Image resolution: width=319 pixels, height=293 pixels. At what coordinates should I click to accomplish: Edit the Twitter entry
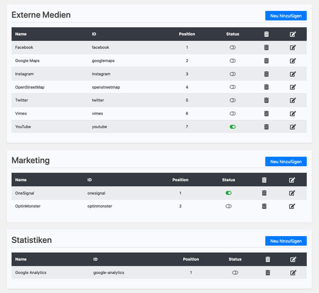(293, 100)
